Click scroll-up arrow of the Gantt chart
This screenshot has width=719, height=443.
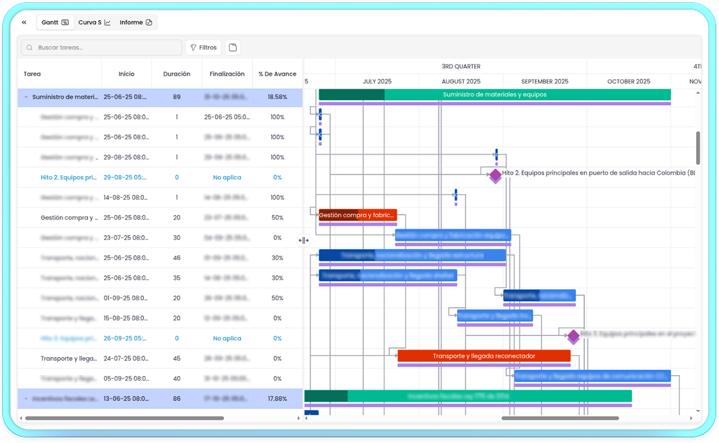(698, 93)
